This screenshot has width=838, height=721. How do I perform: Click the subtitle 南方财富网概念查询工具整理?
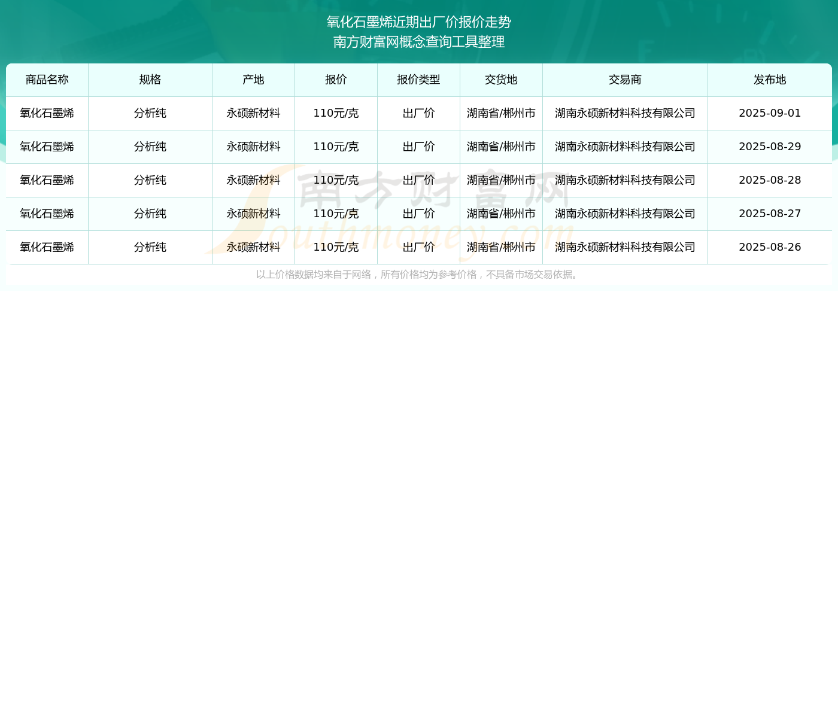419,42
